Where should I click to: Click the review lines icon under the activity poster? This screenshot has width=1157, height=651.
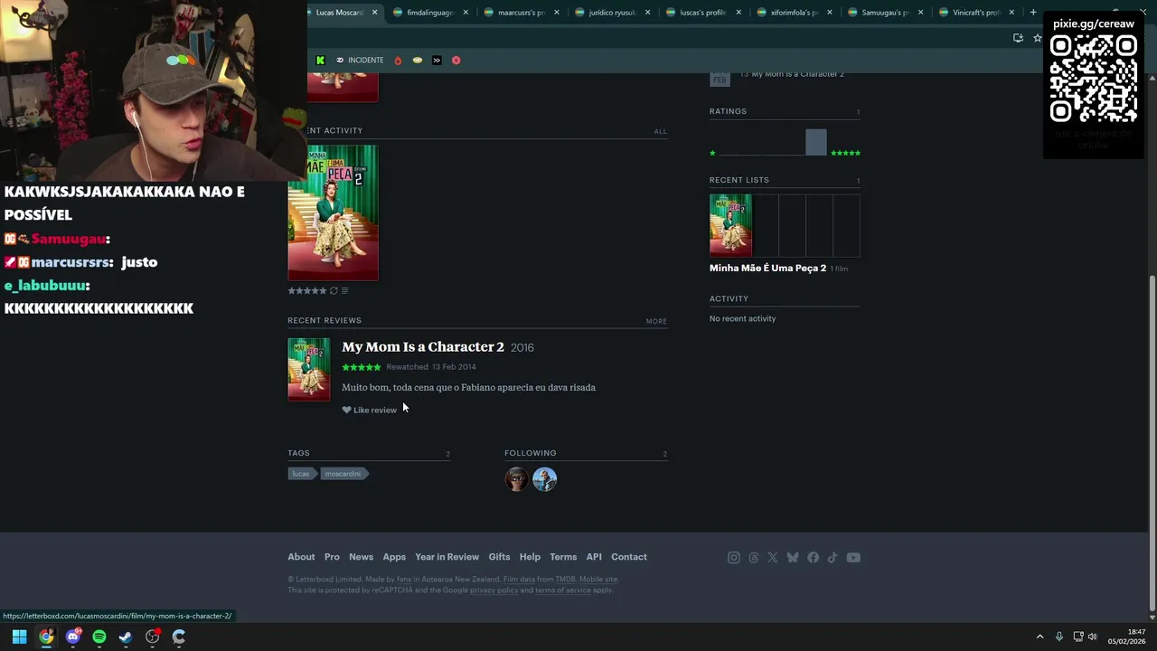point(344,290)
